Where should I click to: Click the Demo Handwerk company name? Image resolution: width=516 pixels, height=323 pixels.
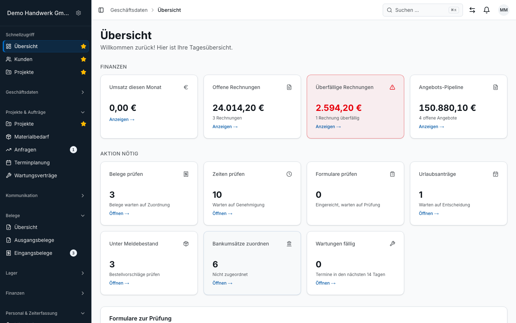[x=38, y=13]
